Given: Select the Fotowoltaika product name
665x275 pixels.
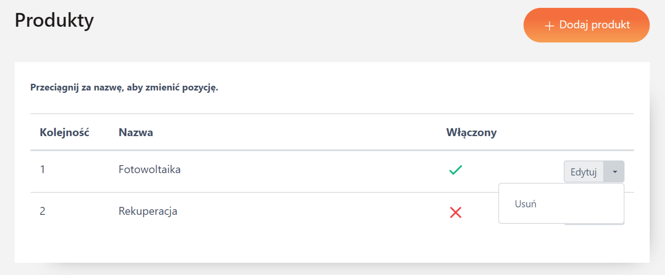Looking at the screenshot, I should pyautogui.click(x=149, y=170).
